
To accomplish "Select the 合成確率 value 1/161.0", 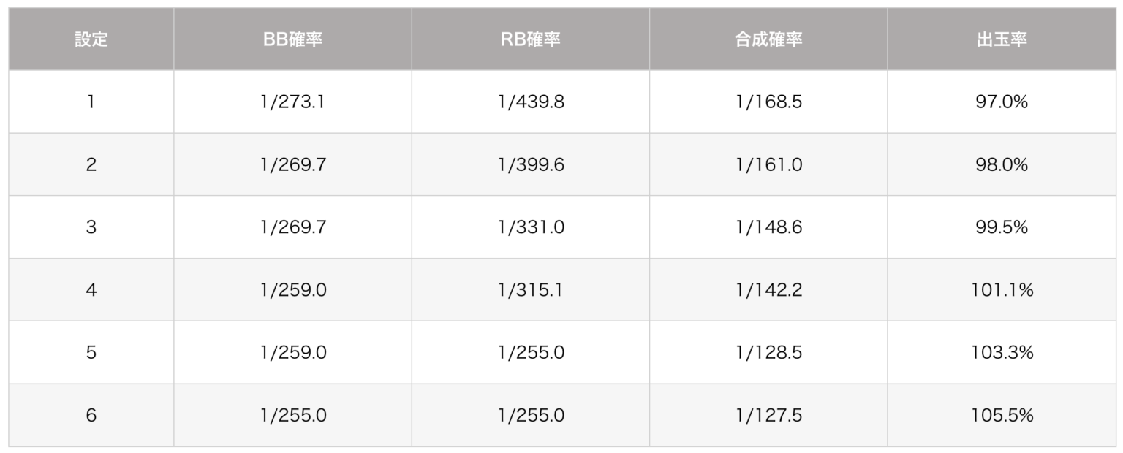I will pos(768,165).
